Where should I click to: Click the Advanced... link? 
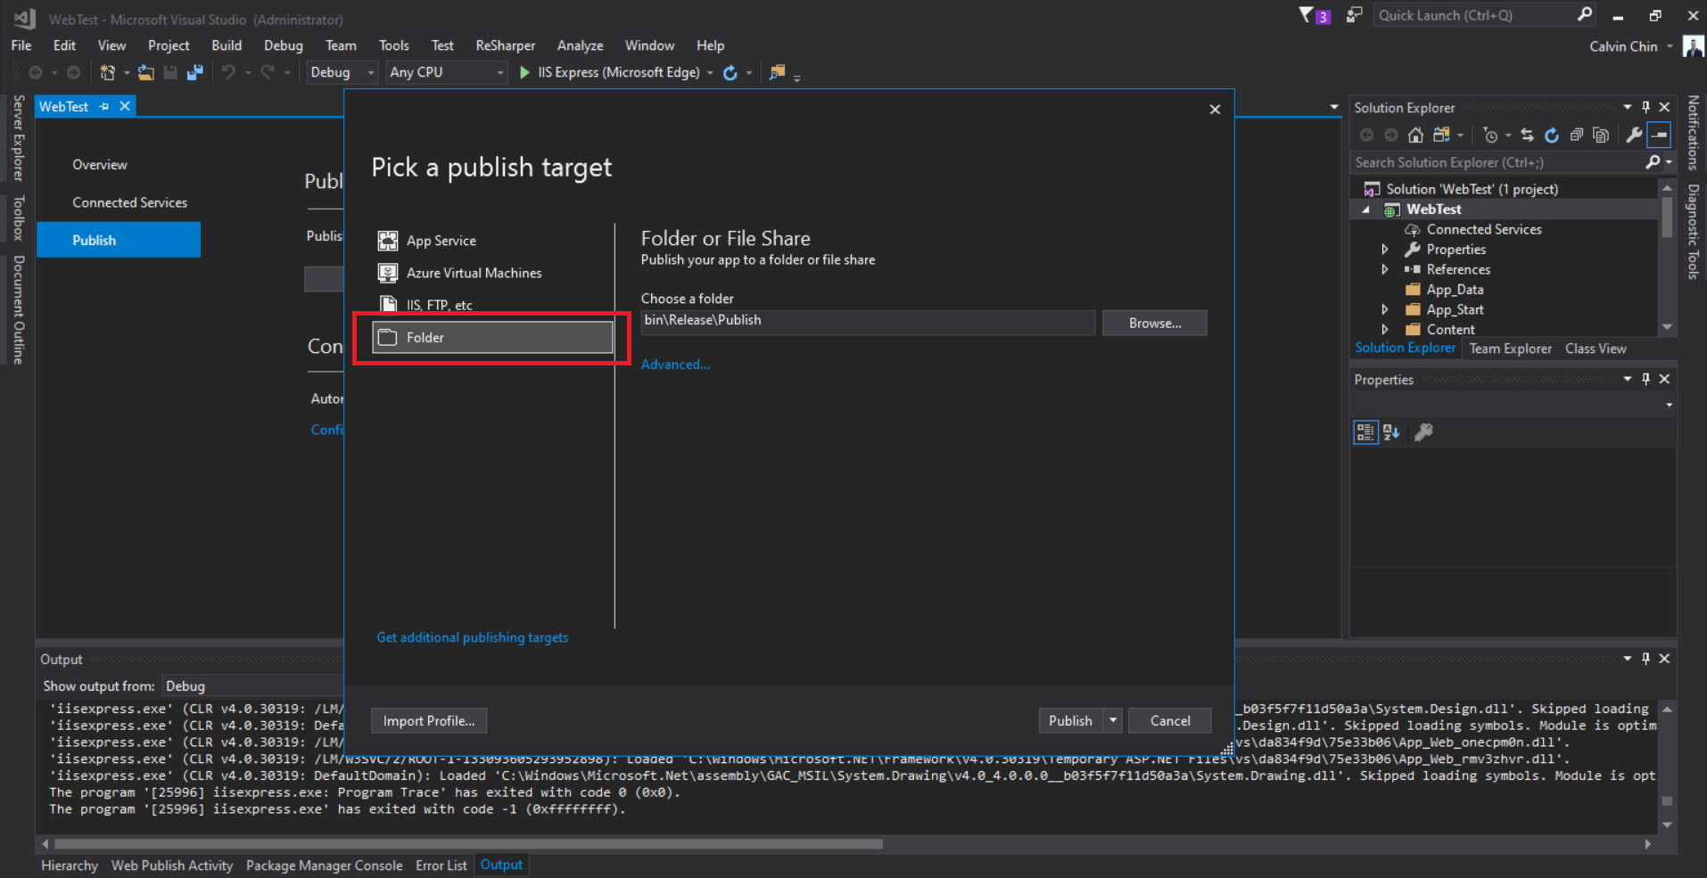[675, 365]
